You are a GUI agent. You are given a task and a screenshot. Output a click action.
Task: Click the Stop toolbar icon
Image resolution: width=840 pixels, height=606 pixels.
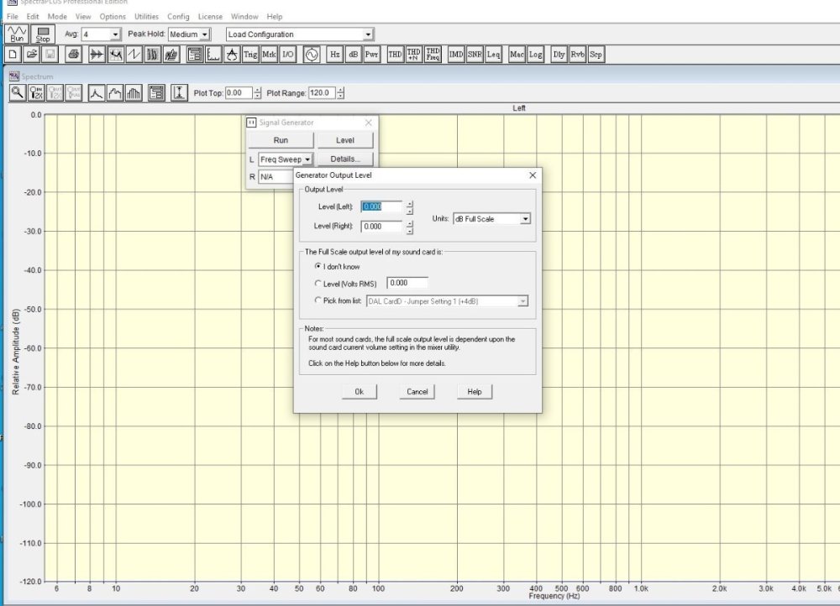pos(43,34)
